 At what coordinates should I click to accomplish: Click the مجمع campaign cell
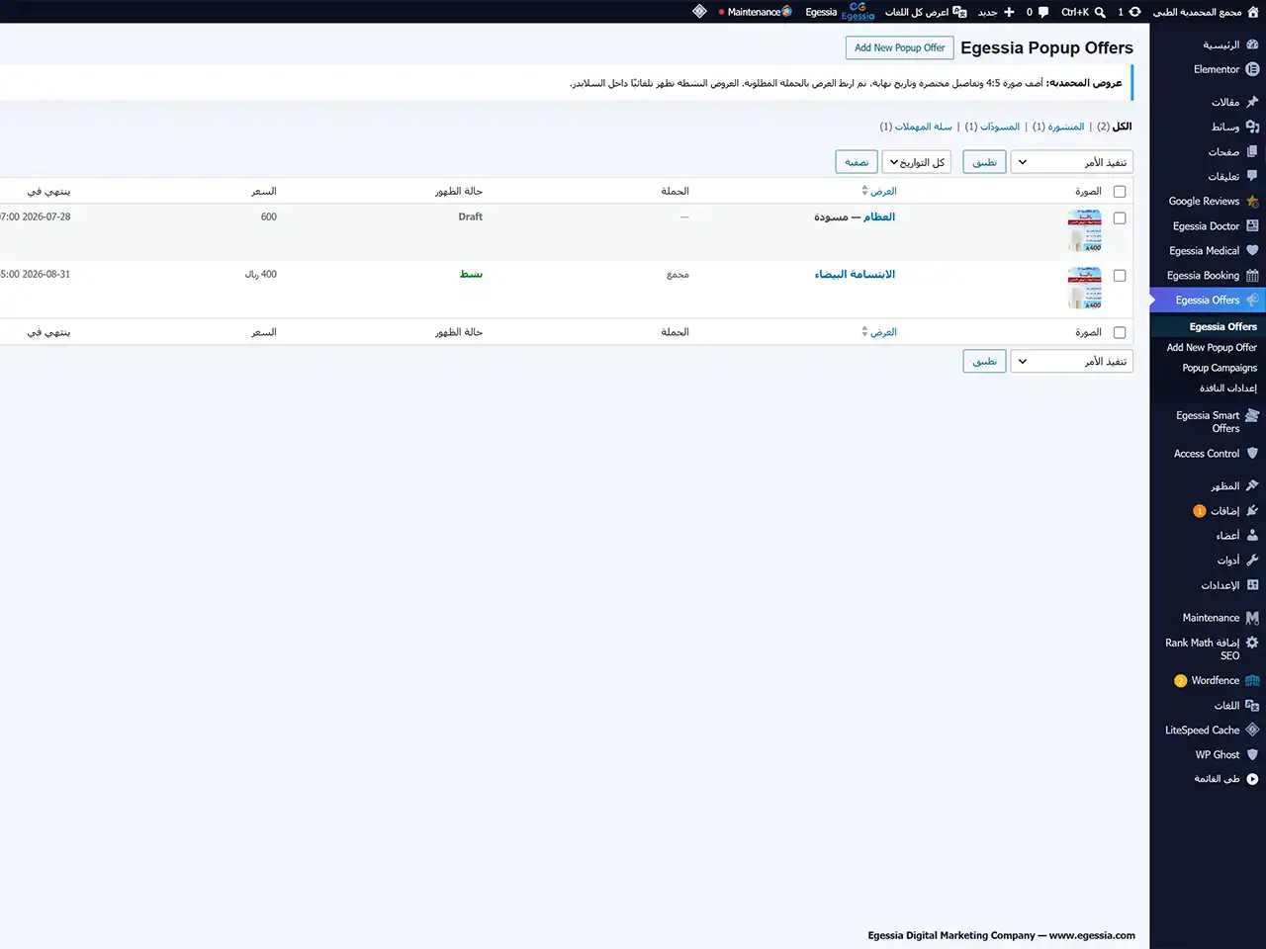tap(678, 274)
